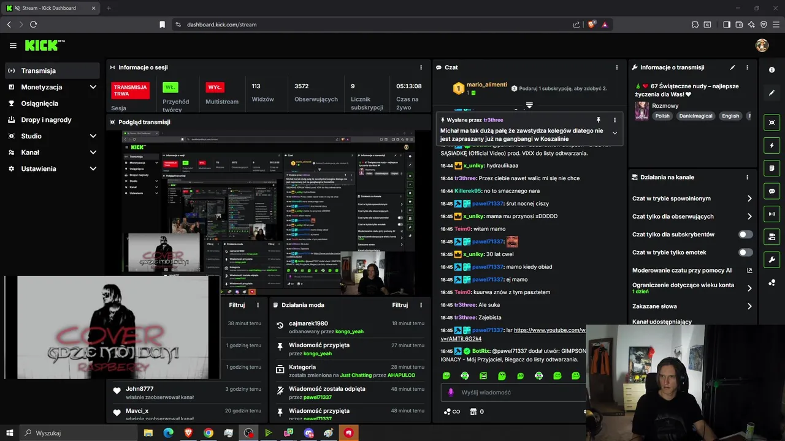
Task: Click the document list icon in right toolbar
Action: 772,168
